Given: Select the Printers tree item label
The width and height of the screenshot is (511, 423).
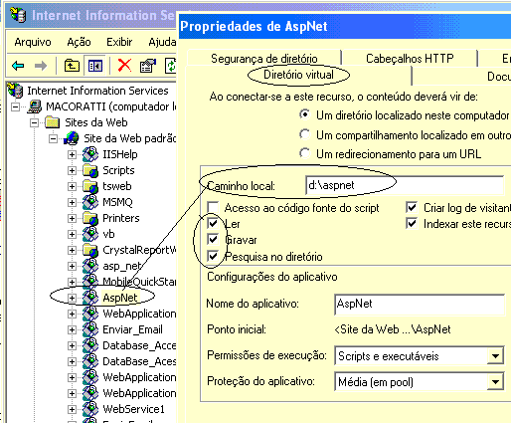Looking at the screenshot, I should [121, 218].
